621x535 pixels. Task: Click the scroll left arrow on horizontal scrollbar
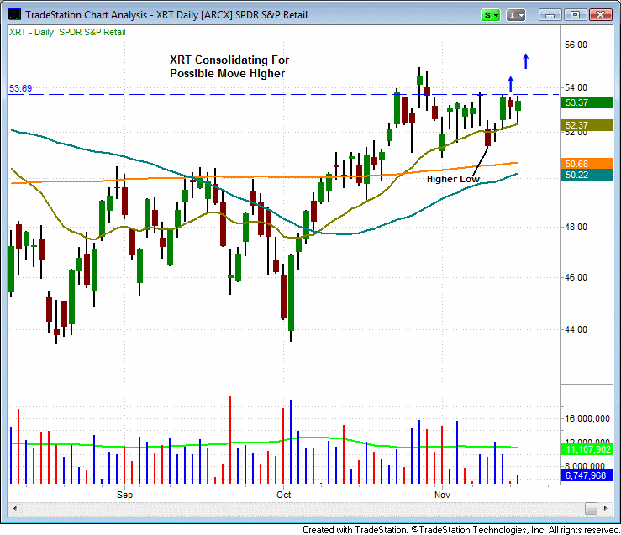(14, 508)
